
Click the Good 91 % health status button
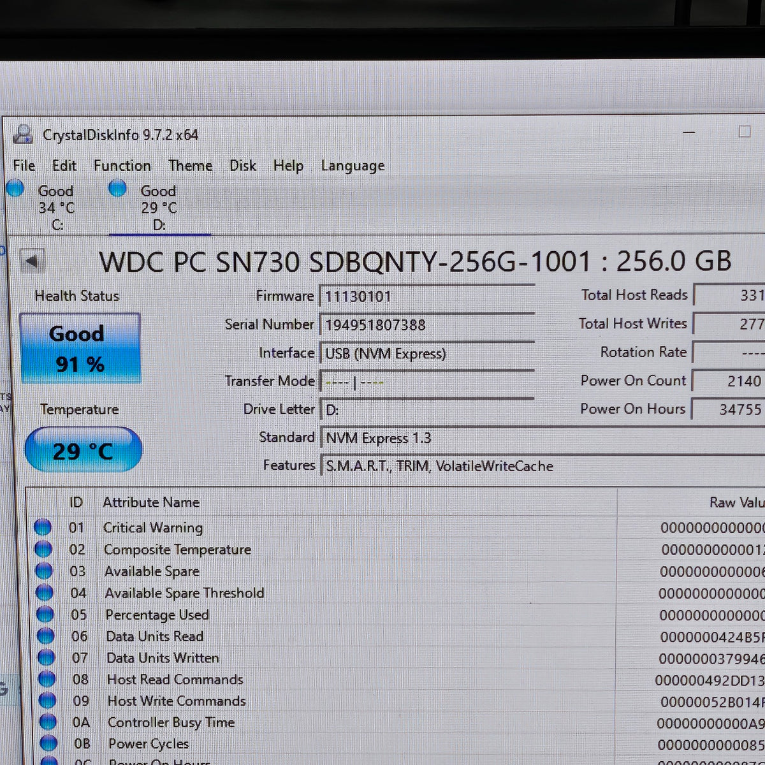pyautogui.click(x=80, y=348)
